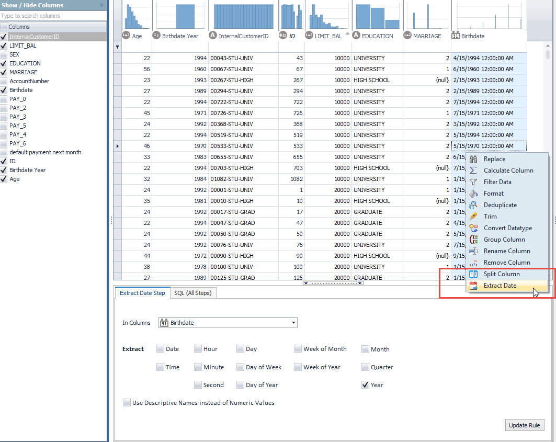Click the Birthdate Year histogram thumbnail

180,16
